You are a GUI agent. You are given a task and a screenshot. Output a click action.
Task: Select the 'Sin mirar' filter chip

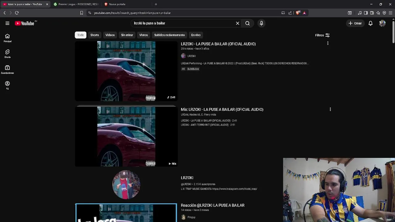click(x=127, y=35)
